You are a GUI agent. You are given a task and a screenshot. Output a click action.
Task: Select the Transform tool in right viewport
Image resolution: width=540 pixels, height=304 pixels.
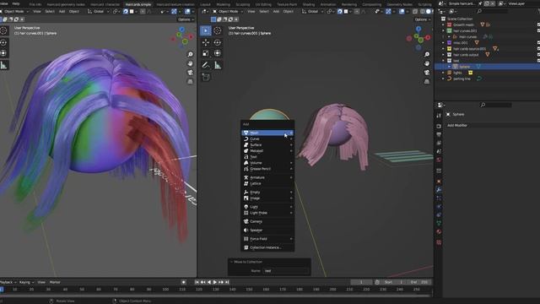(218, 53)
